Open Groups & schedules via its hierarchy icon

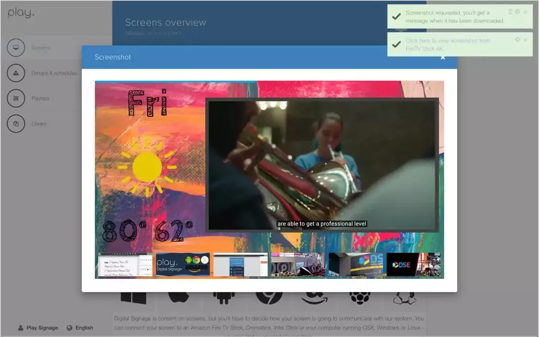16,73
